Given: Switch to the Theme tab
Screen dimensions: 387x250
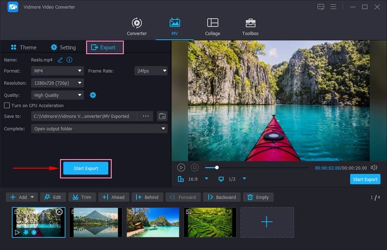Looking at the screenshot, I should click(x=23, y=47).
